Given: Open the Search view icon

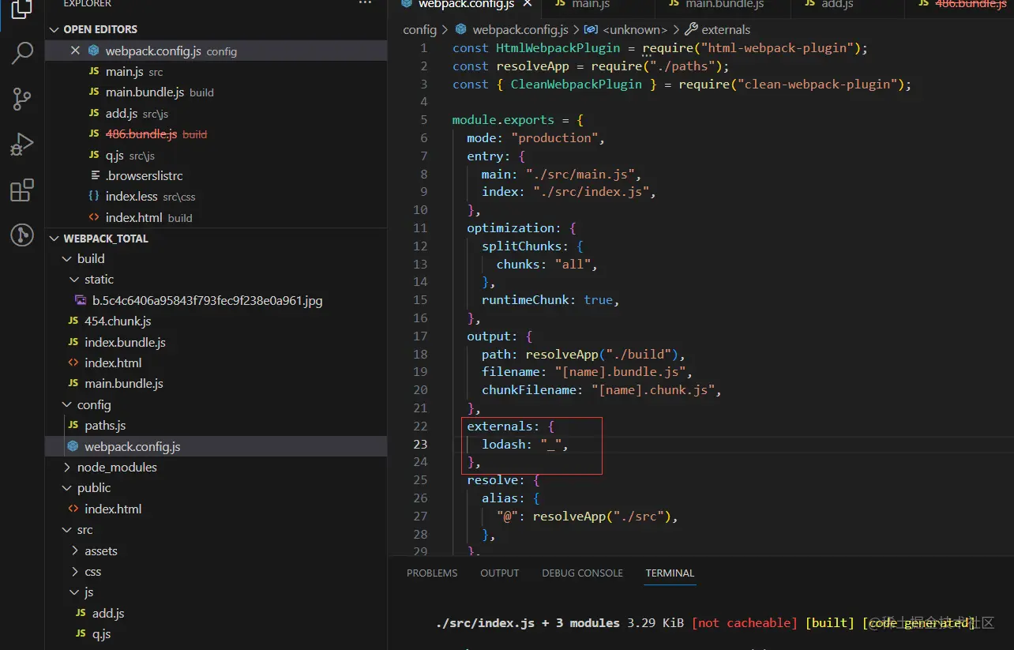Looking at the screenshot, I should [x=22, y=54].
